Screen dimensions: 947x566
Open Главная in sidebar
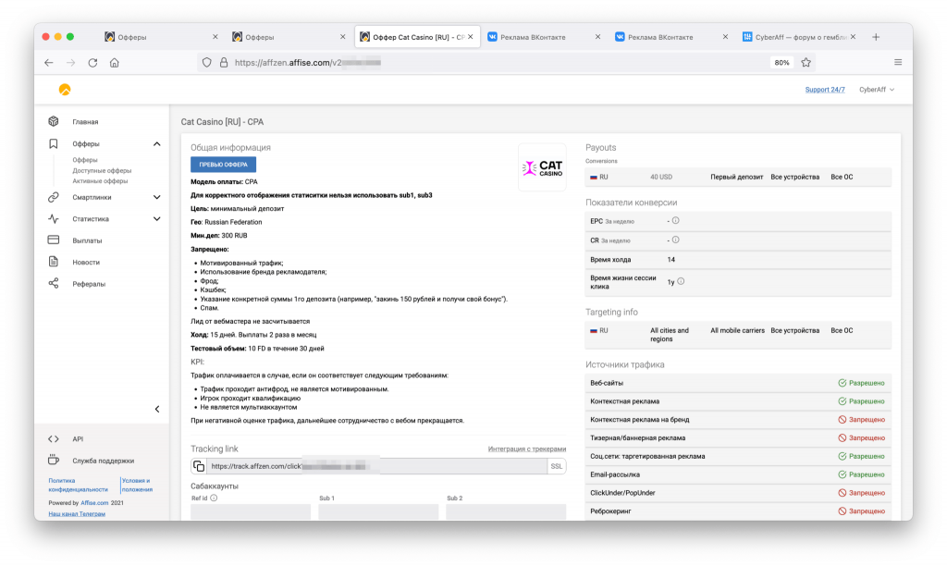click(x=85, y=121)
